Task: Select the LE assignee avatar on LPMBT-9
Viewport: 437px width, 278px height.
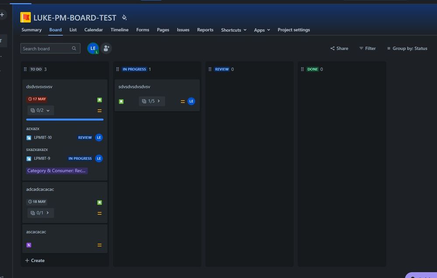Action: (99, 158)
